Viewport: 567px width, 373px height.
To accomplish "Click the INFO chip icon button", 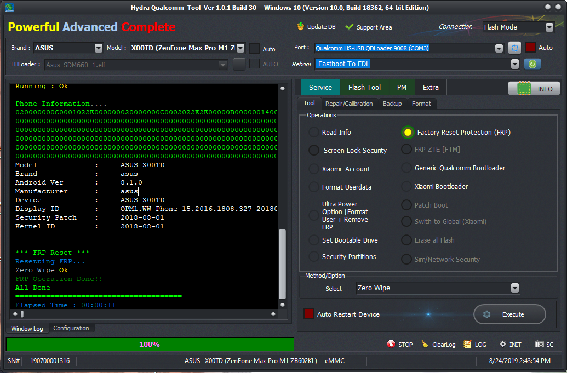I will (x=534, y=89).
